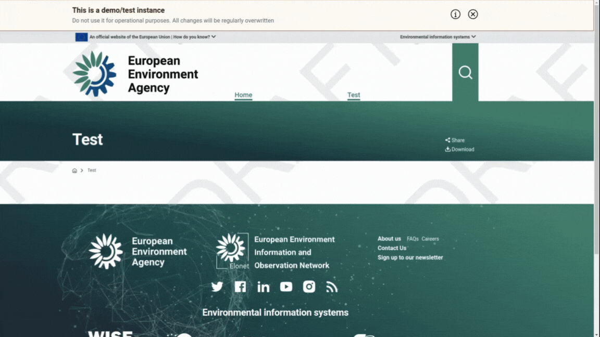Open the info icon in demo banner

point(455,14)
